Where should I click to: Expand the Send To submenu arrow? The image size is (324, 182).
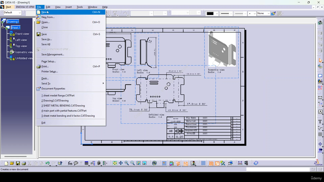tap(103, 83)
